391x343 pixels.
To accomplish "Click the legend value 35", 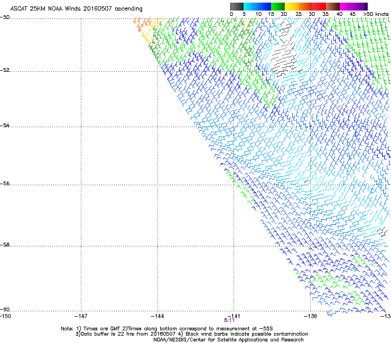I will pos(325,14).
